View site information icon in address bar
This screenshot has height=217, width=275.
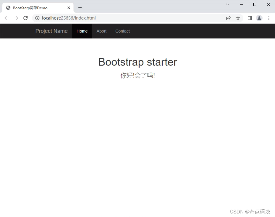click(37, 18)
